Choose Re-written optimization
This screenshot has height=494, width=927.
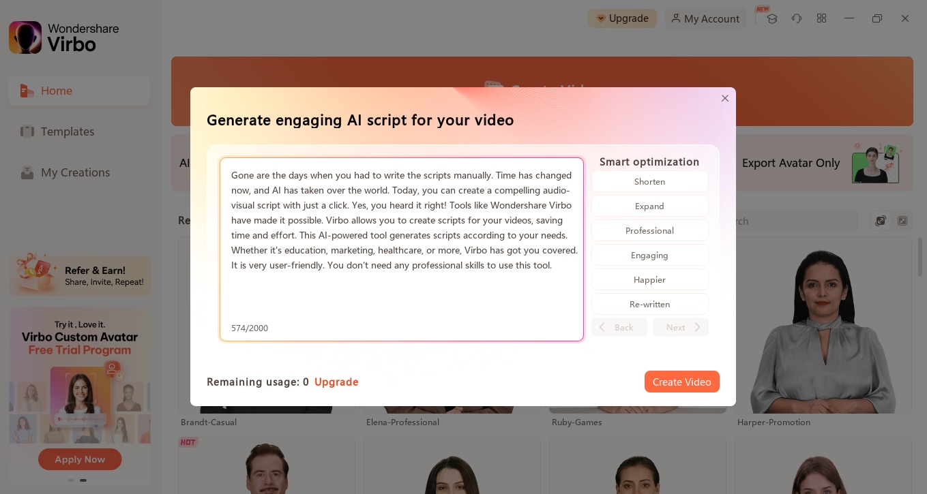[649, 304]
